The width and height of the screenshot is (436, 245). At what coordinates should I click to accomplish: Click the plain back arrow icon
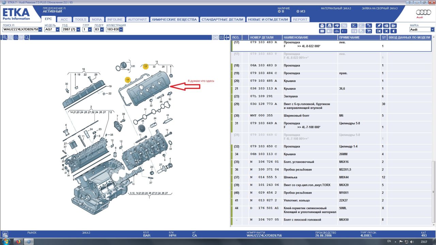pyautogui.click(x=393, y=31)
